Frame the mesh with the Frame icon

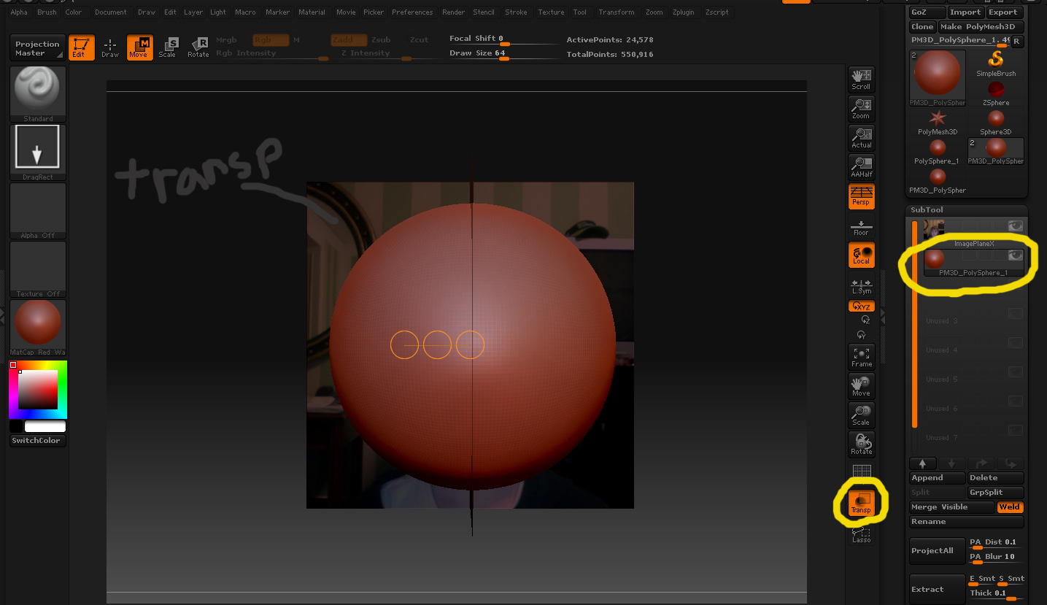(x=861, y=357)
